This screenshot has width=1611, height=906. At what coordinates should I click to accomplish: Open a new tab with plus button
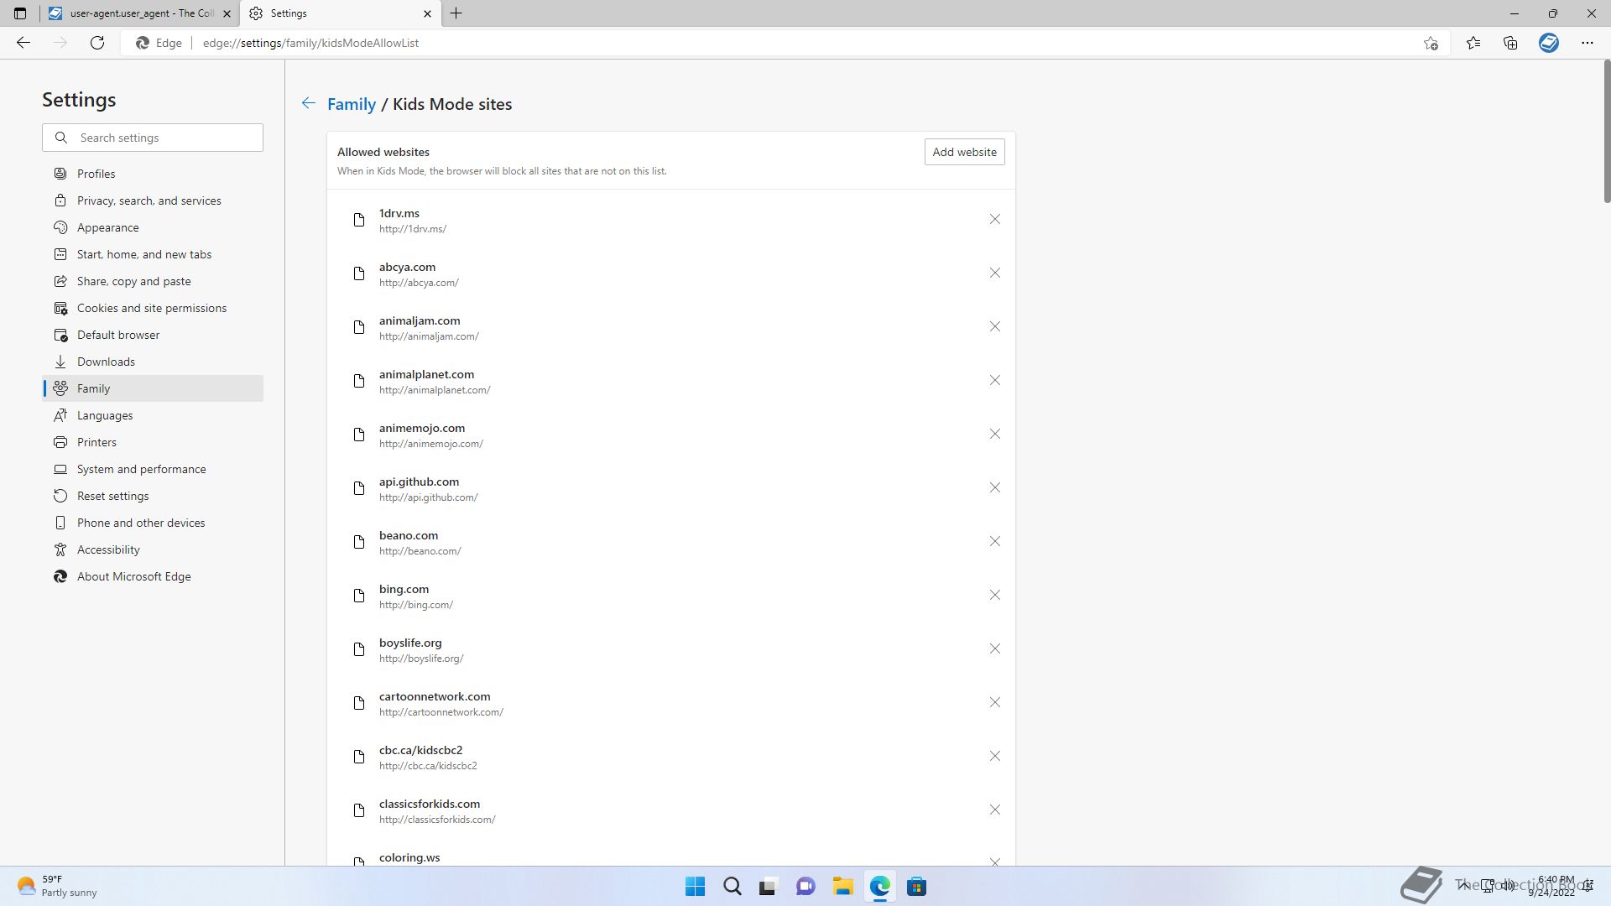(x=456, y=13)
